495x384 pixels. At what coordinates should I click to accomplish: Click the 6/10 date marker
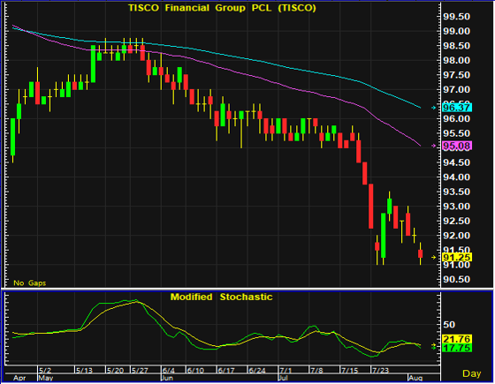(x=195, y=370)
